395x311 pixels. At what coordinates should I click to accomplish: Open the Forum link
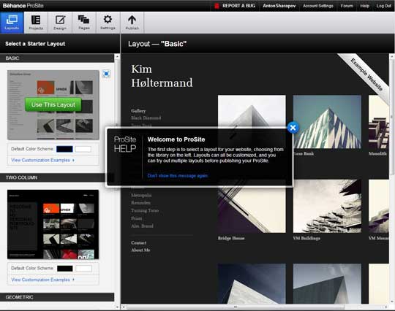coord(347,6)
